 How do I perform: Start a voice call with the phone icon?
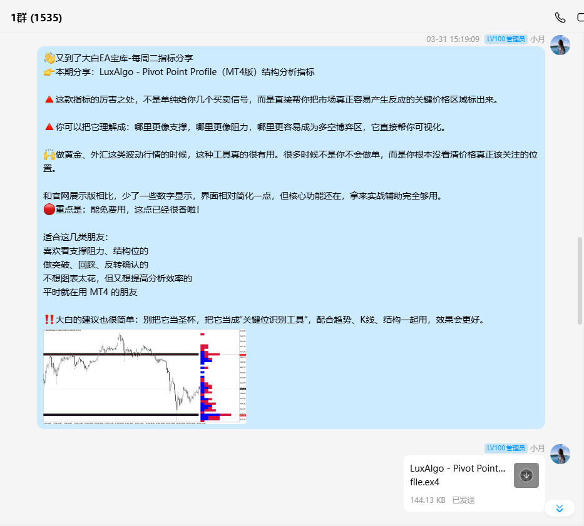coord(560,18)
